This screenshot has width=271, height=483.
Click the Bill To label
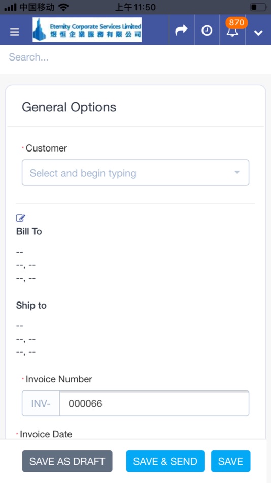29,231
